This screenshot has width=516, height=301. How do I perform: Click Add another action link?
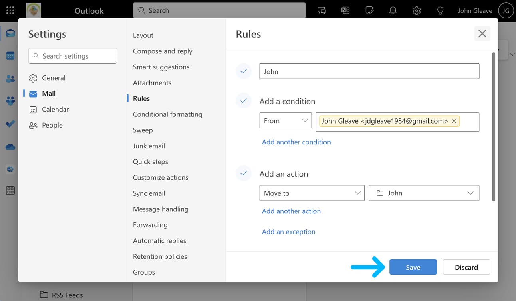[291, 211]
